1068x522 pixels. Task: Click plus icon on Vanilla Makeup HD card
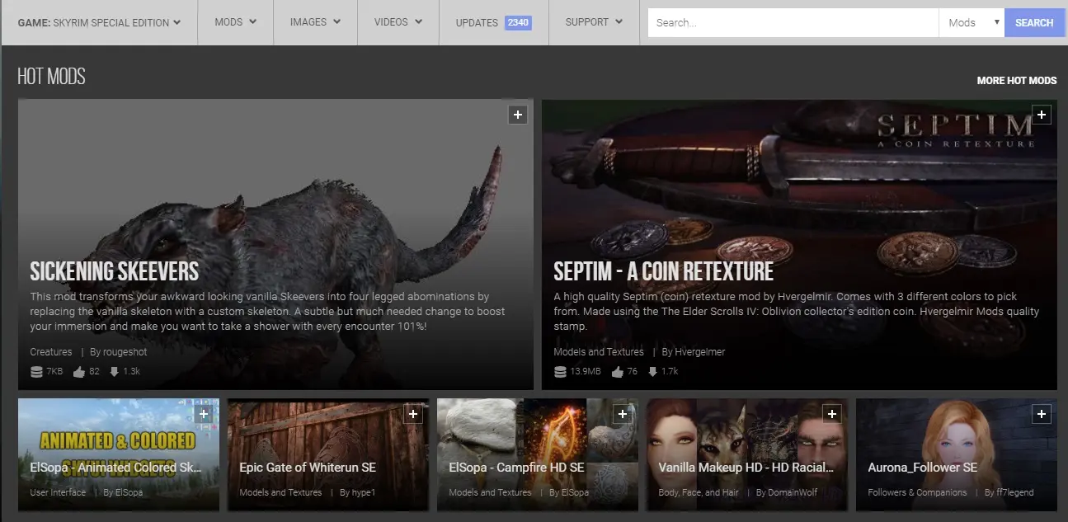[832, 414]
